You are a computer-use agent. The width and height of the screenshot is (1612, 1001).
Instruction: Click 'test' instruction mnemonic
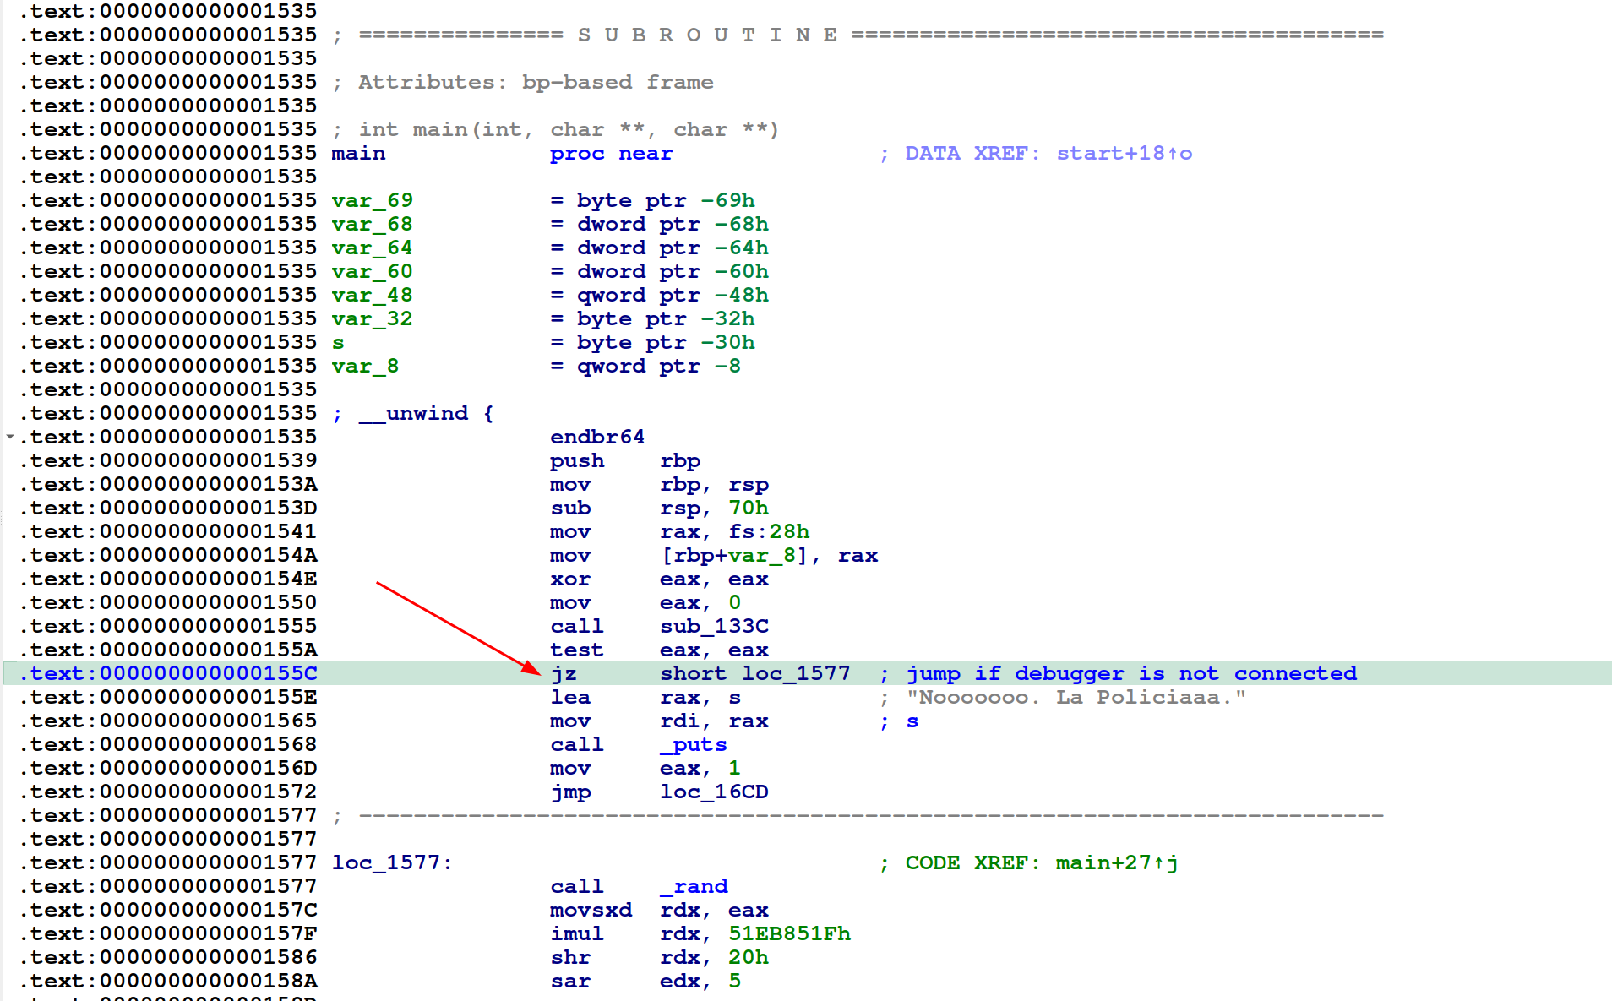coord(577,650)
